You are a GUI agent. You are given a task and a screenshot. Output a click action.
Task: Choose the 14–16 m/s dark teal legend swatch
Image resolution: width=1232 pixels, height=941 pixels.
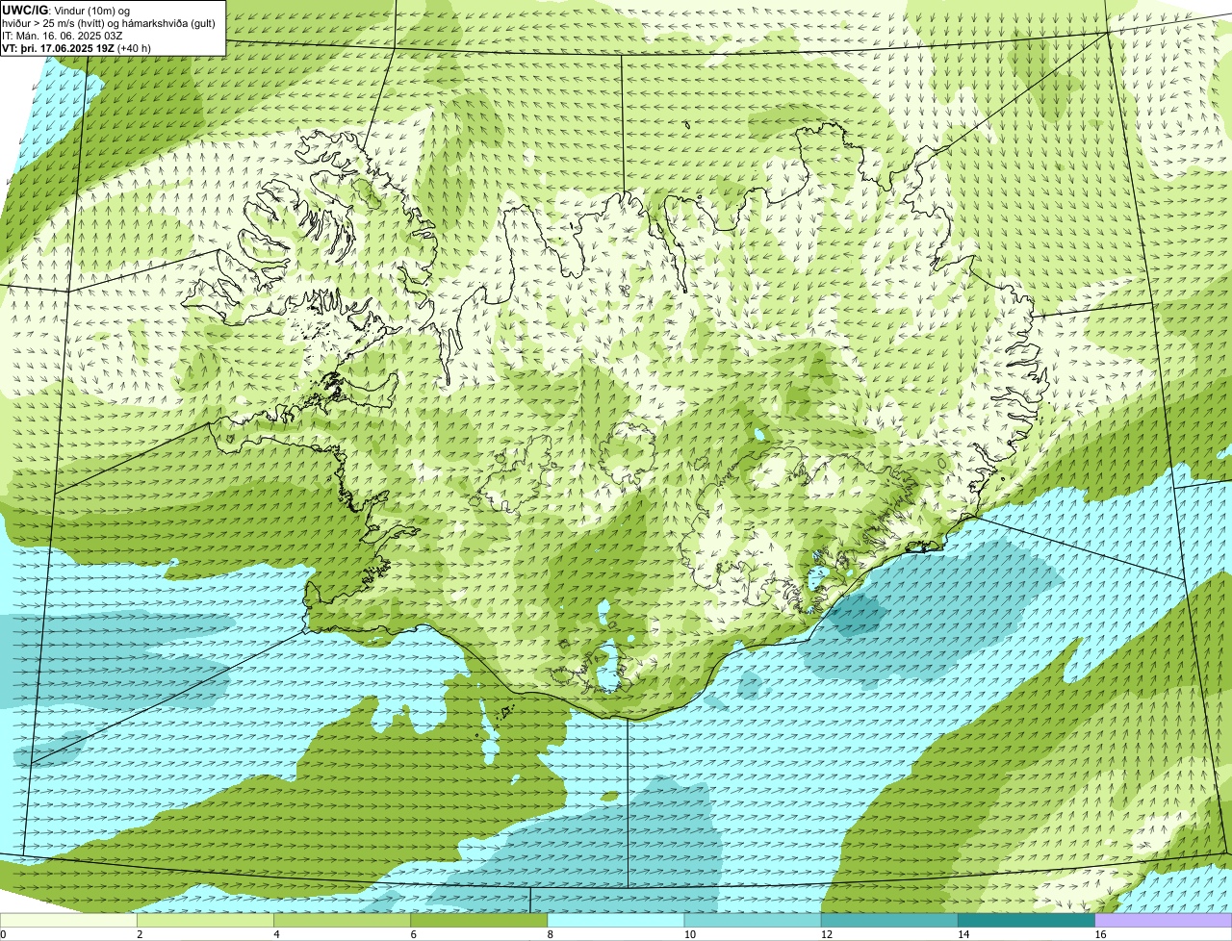(x=1026, y=920)
